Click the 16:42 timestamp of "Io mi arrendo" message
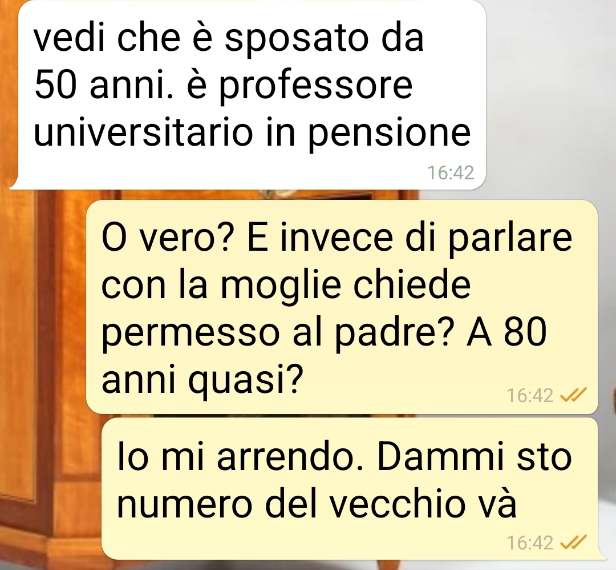The image size is (616, 570). pyautogui.click(x=530, y=543)
